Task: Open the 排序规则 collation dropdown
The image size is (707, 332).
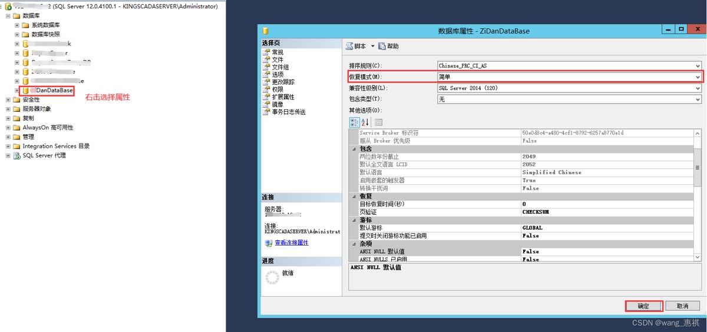Action: tap(698, 66)
